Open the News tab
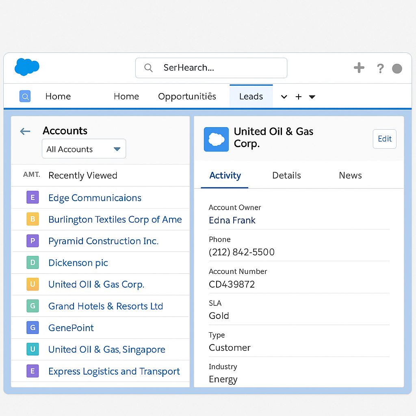 [x=350, y=175]
